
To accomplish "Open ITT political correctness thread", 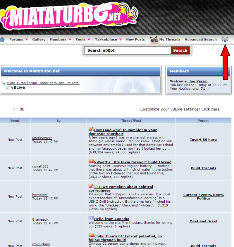I will pyautogui.click(x=121, y=189).
